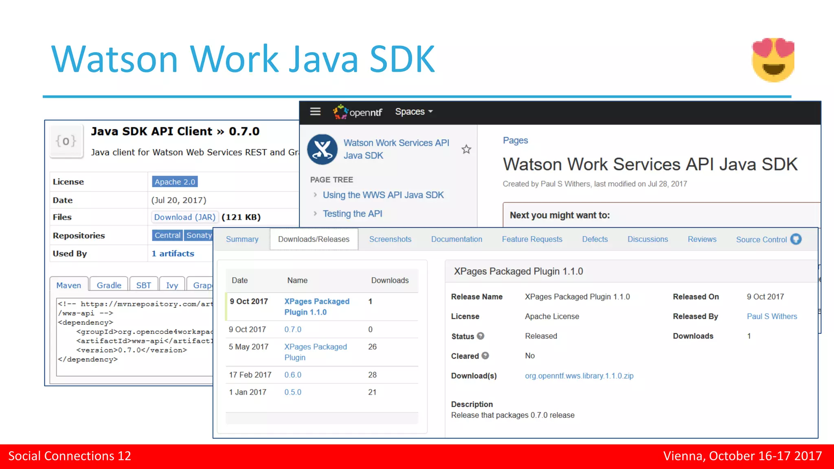Open the Source Control tab
The image size is (834, 469).
[761, 240]
